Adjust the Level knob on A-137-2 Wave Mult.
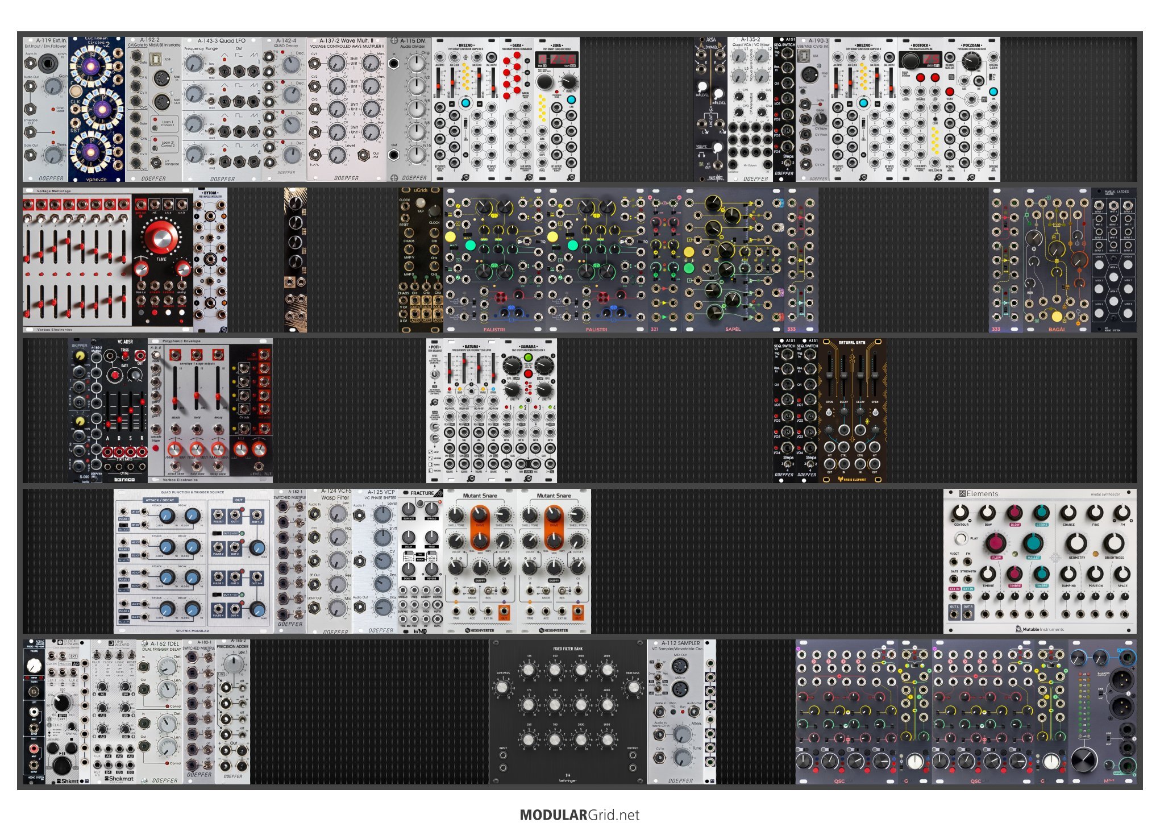 pos(337,155)
